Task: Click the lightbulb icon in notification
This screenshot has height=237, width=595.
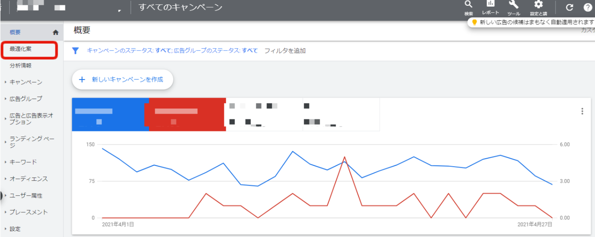Action: pos(474,22)
